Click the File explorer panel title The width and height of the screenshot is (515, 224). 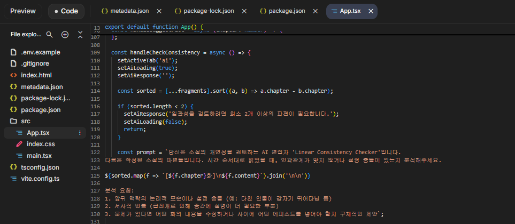click(x=26, y=34)
